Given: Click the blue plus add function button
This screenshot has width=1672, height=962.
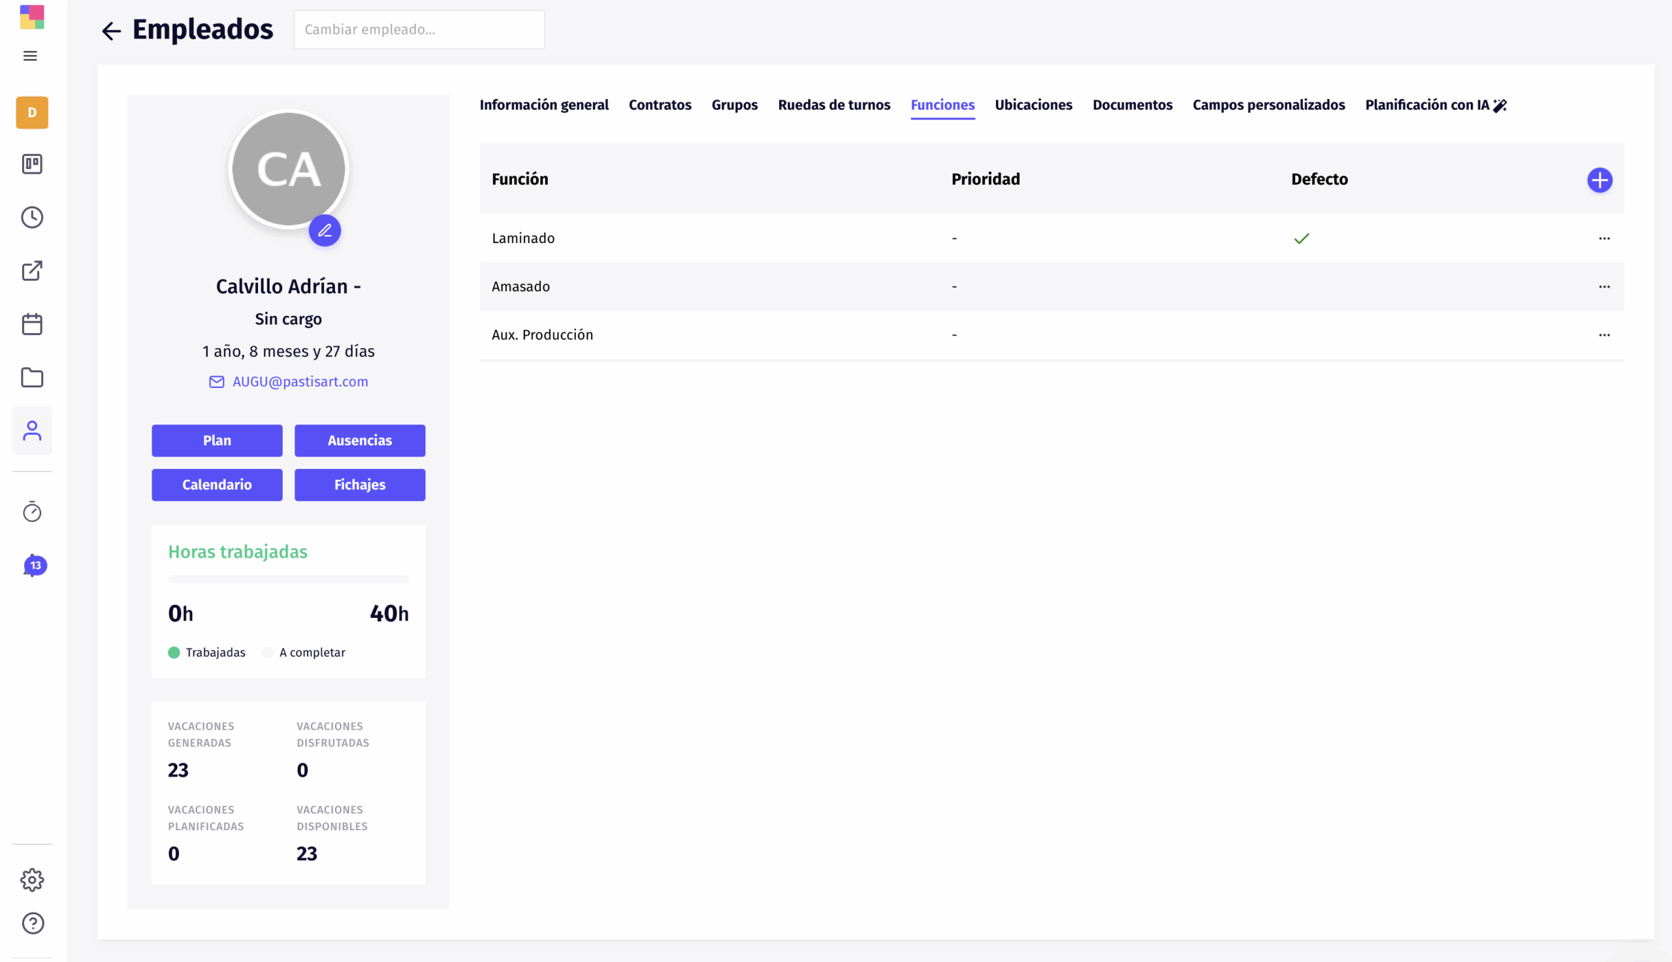Looking at the screenshot, I should (x=1600, y=180).
